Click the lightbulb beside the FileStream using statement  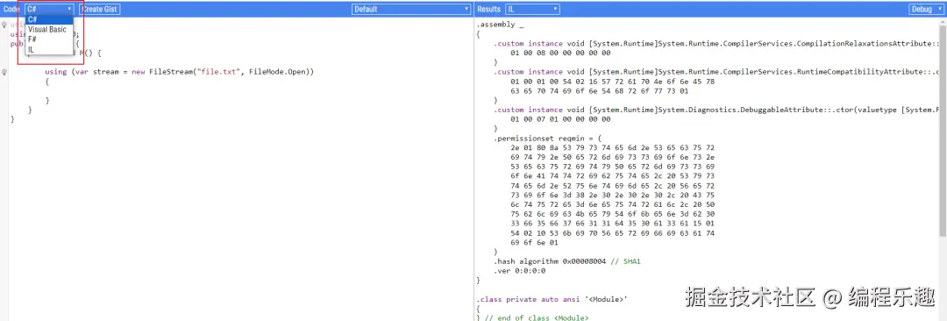(x=4, y=72)
